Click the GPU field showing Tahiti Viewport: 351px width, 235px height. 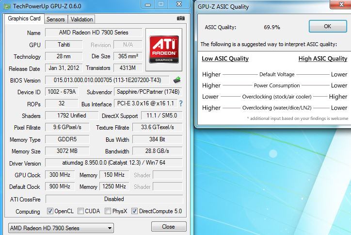64,45
